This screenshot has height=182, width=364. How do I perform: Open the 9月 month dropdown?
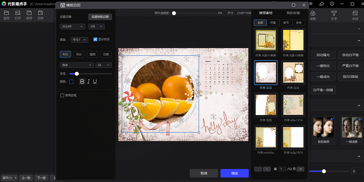tap(96, 27)
